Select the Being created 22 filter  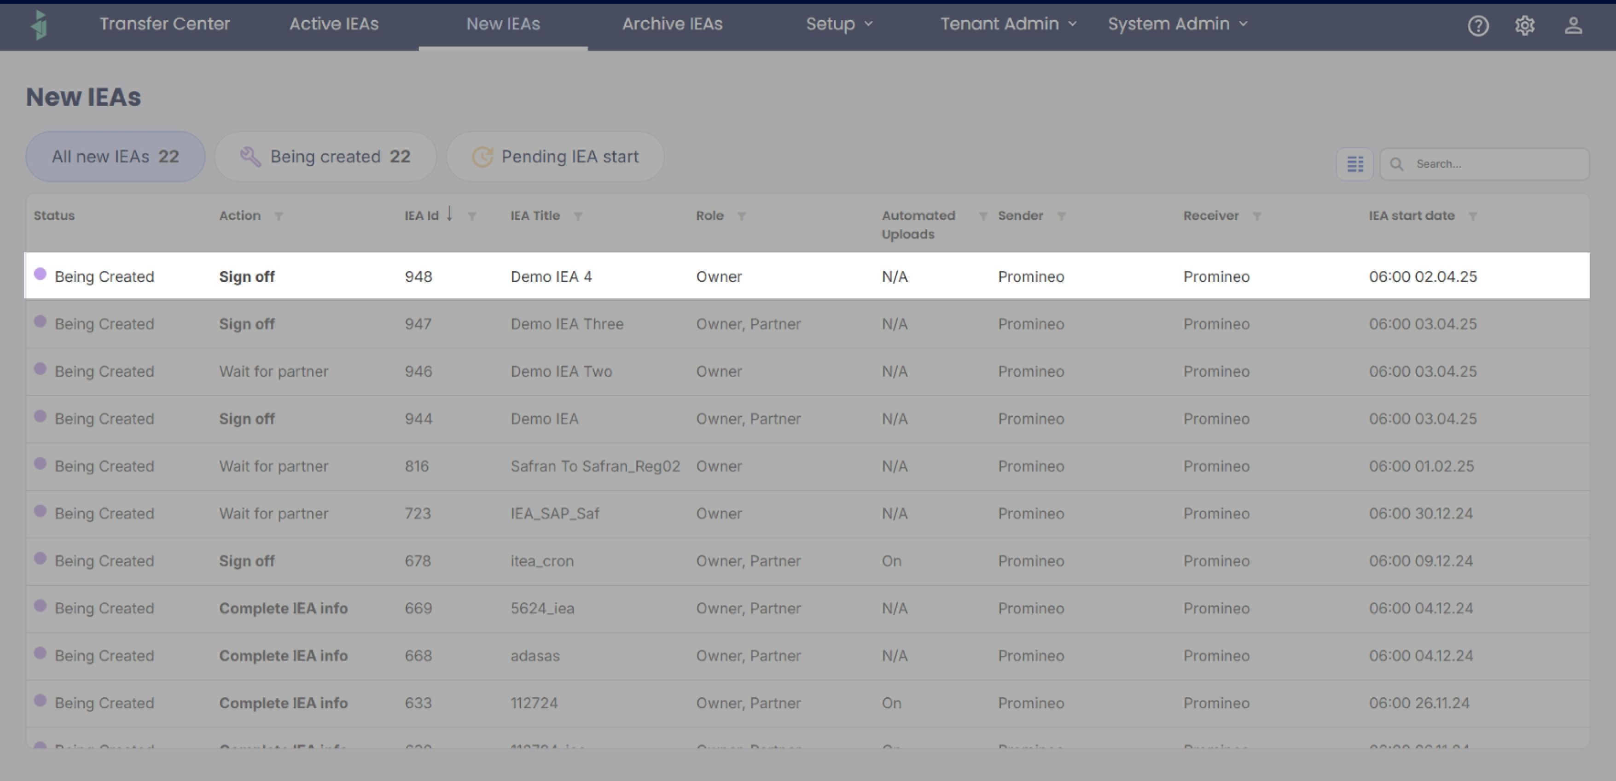click(326, 157)
